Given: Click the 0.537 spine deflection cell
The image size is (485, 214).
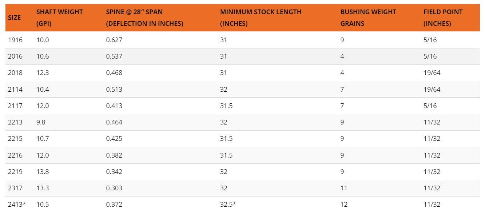Looking at the screenshot, I should pyautogui.click(x=114, y=56).
